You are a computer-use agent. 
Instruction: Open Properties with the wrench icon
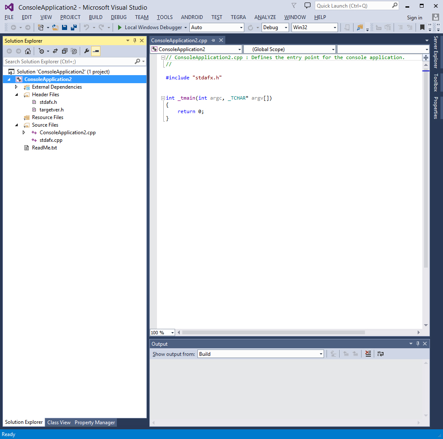pos(87,51)
